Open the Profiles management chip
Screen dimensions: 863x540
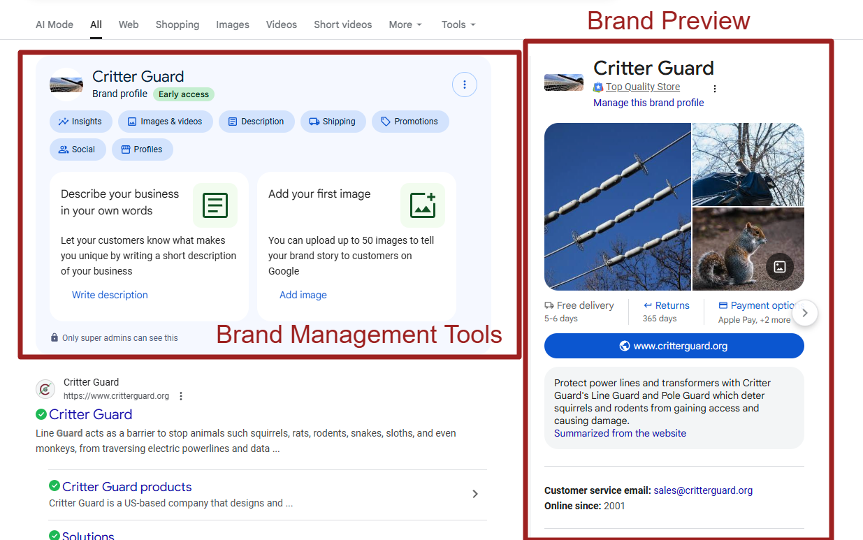point(142,149)
